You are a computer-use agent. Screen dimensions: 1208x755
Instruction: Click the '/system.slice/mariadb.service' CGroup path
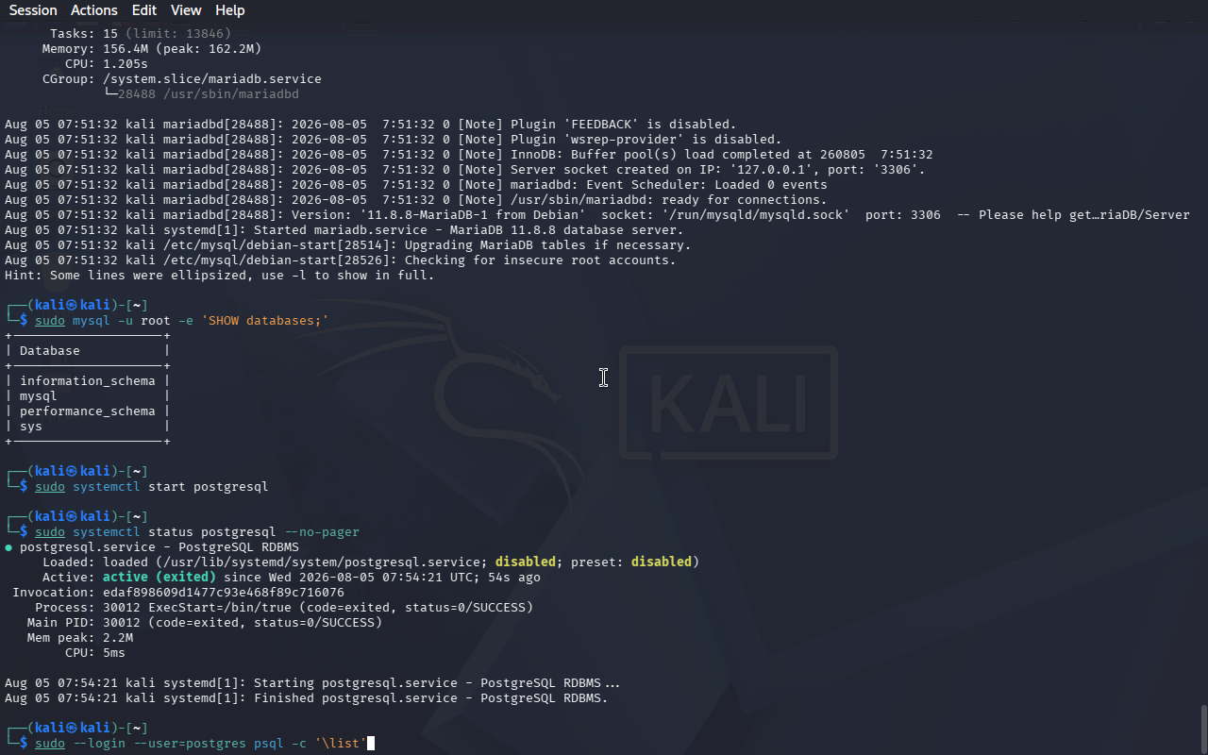[x=212, y=79]
